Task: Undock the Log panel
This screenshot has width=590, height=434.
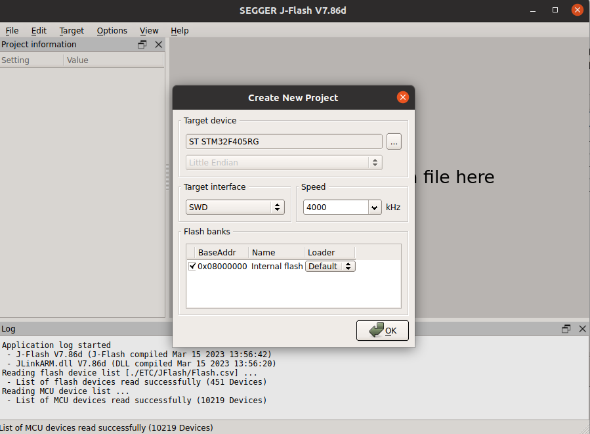Action: 566,328
